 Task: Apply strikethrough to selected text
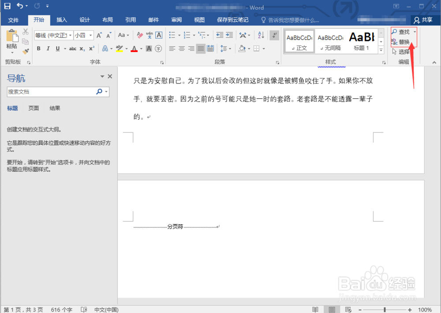click(73, 48)
